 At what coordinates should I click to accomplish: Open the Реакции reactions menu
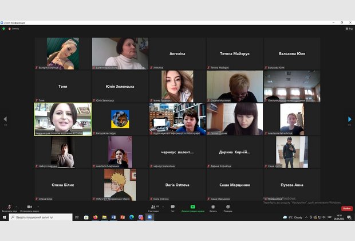(228, 208)
